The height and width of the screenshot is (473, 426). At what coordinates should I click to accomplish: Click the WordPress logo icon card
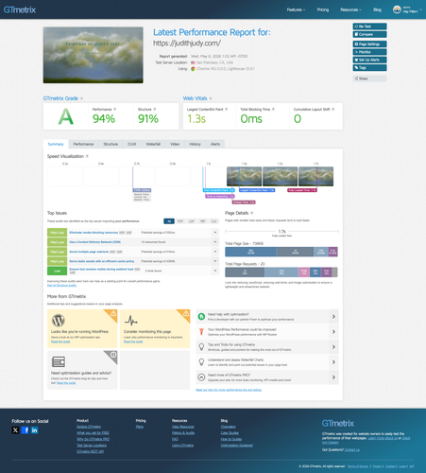click(x=59, y=321)
